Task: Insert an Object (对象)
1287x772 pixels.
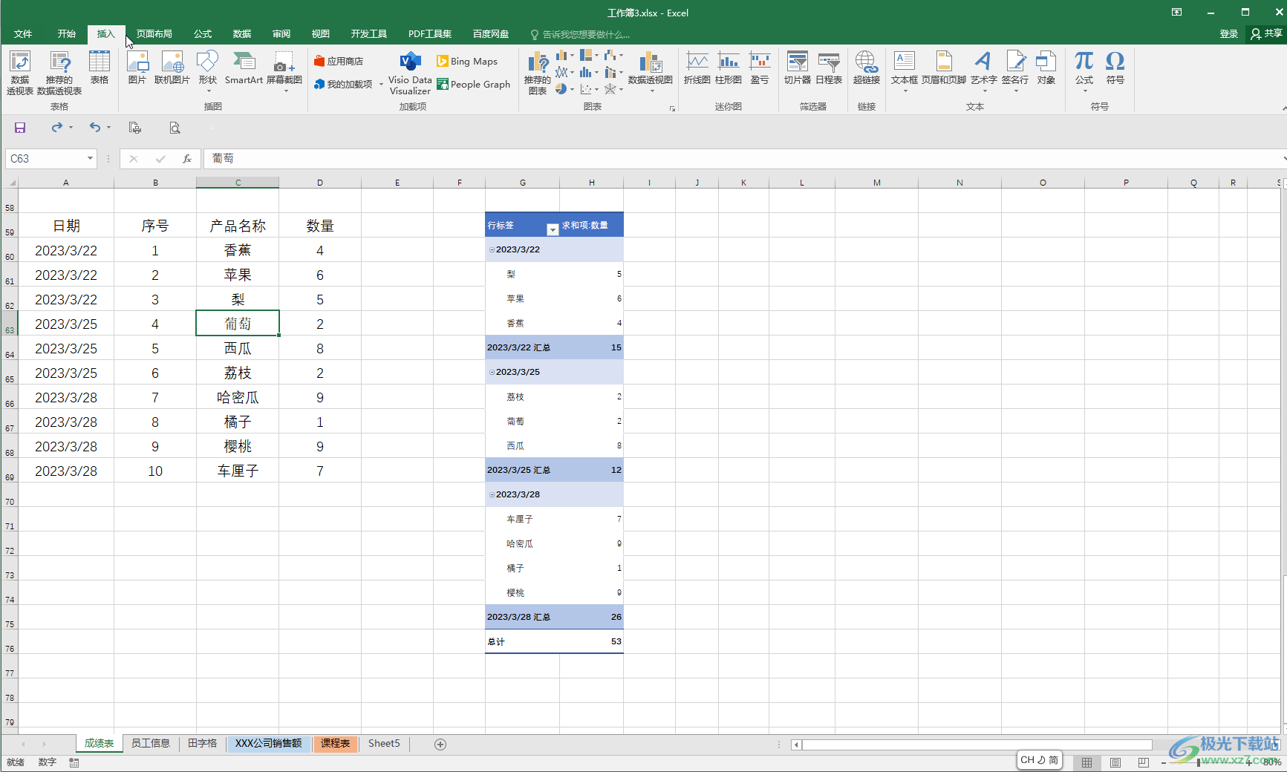Action: (x=1046, y=68)
